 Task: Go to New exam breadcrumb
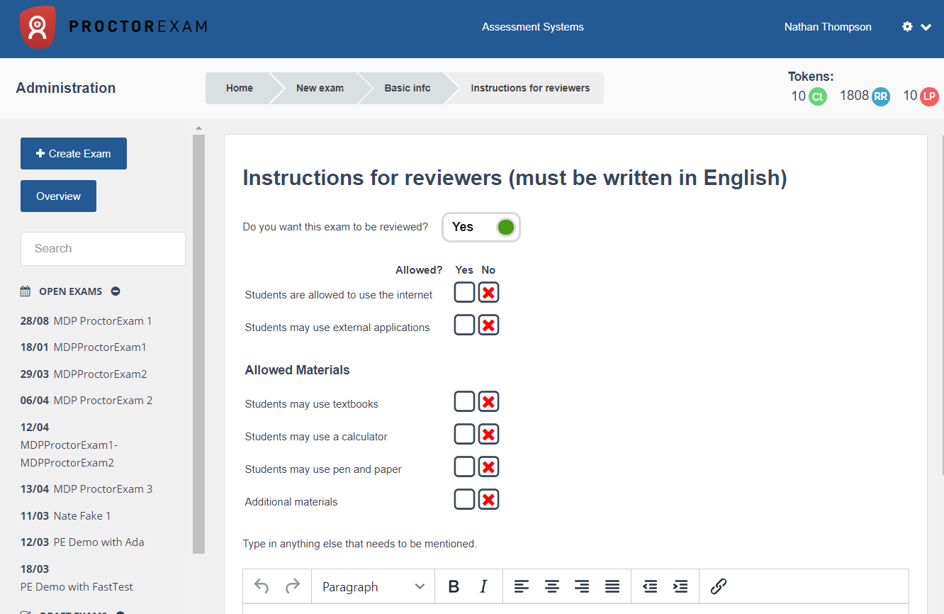320,88
